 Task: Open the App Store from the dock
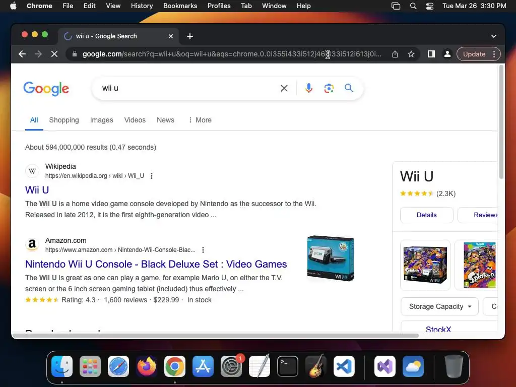[203, 366]
